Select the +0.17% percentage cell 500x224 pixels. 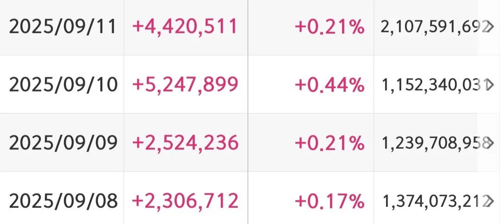329,201
